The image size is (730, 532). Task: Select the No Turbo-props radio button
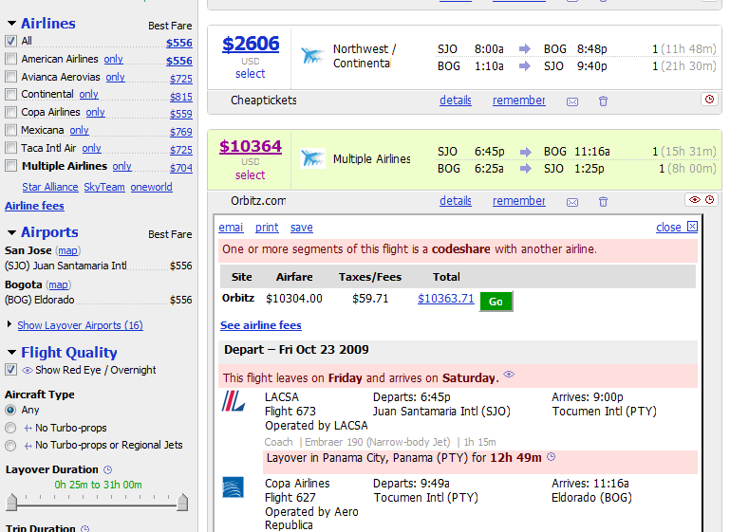click(x=10, y=428)
